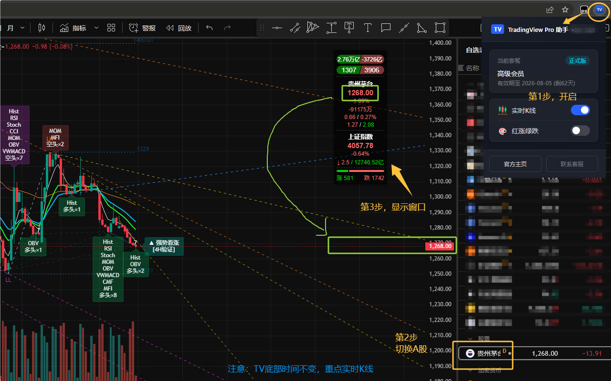Click the 空头×7 indicator signal box
The height and width of the screenshot is (381, 611).
(14, 135)
